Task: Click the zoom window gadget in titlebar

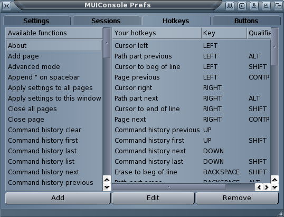Action: coord(266,6)
